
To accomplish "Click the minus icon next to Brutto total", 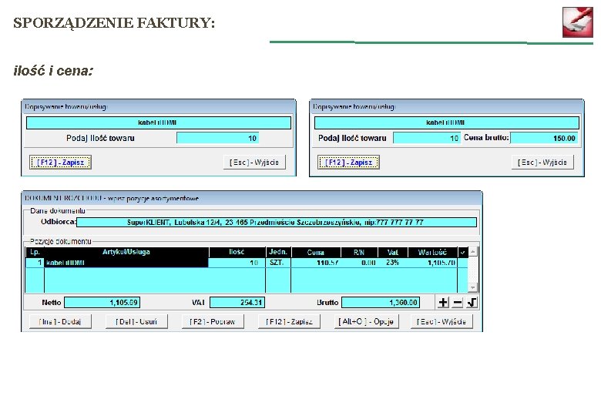I will pyautogui.click(x=457, y=302).
